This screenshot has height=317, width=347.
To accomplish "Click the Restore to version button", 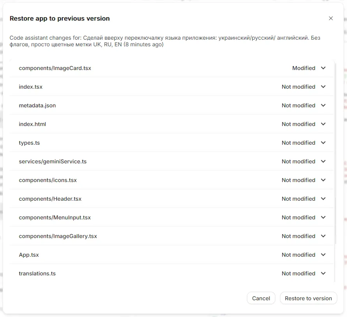I will [308, 298].
